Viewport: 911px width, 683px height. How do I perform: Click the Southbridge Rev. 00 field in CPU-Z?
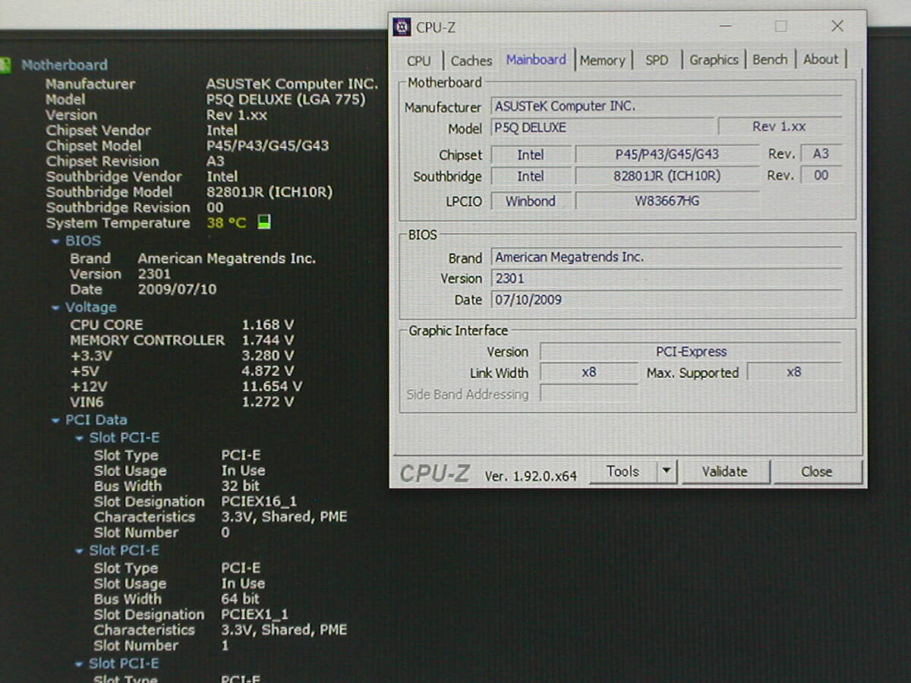[821, 175]
